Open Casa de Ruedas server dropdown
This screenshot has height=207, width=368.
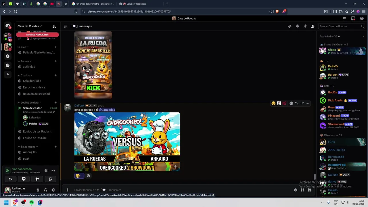tap(30, 26)
